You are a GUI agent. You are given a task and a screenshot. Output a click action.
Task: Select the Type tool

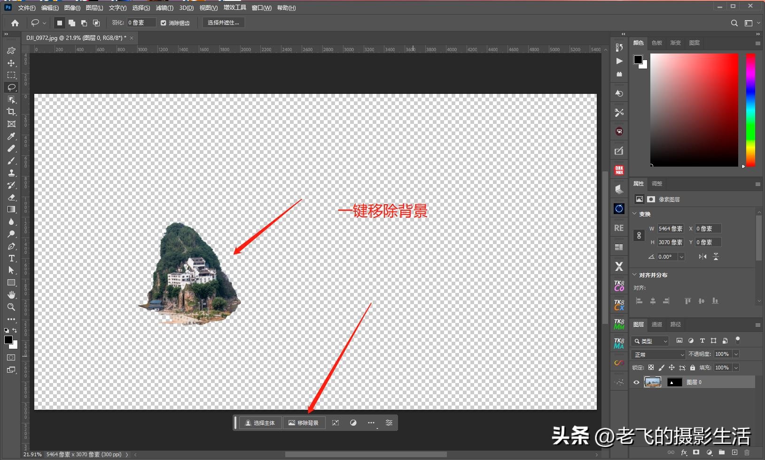coord(11,258)
